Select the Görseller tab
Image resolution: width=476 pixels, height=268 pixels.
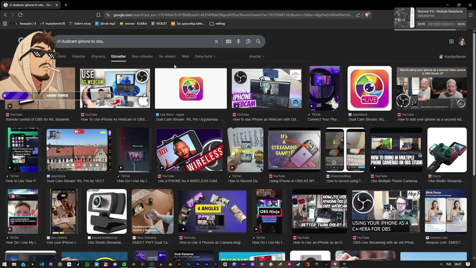[118, 57]
